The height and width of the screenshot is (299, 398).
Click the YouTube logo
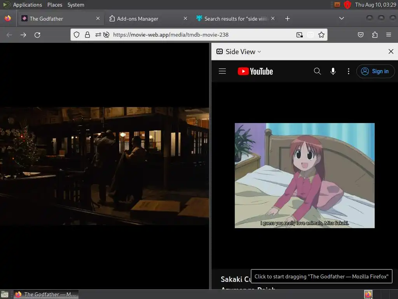(x=255, y=72)
